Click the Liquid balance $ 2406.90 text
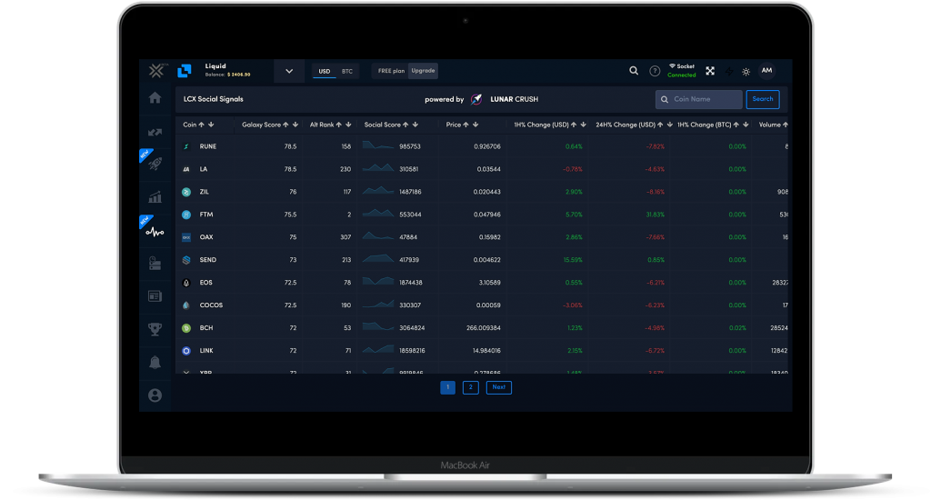931x500 pixels. click(x=227, y=75)
